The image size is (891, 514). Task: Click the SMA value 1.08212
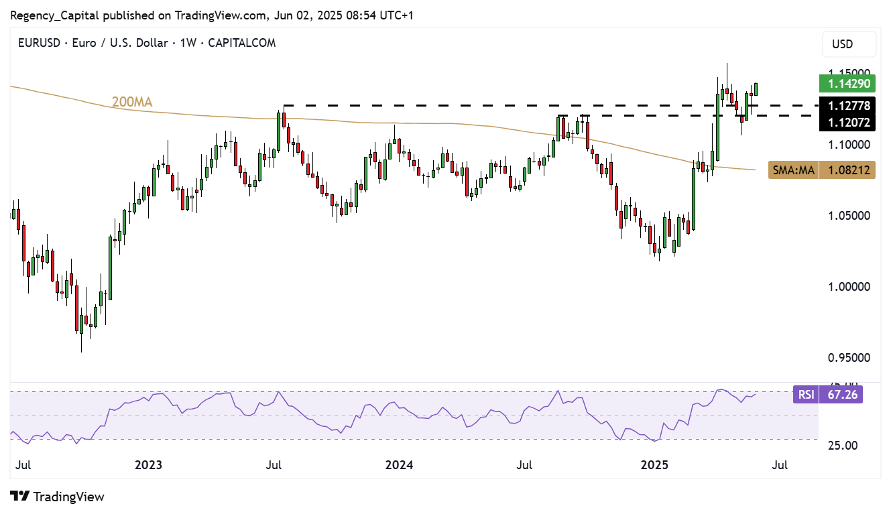[x=849, y=170]
